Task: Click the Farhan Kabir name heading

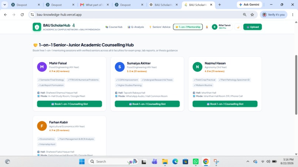Action: click(58, 122)
